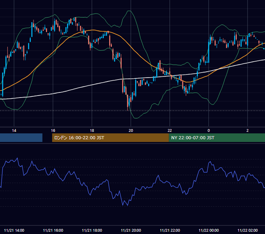The width and height of the screenshot is (265, 234).
Task: Click the blue session bar before London
Action: tap(21, 138)
